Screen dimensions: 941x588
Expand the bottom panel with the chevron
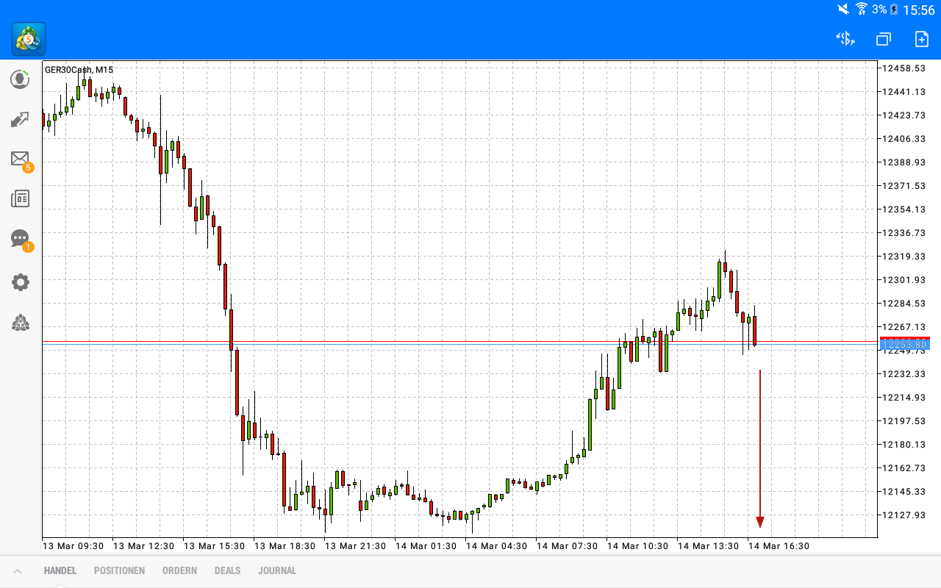tap(18, 570)
